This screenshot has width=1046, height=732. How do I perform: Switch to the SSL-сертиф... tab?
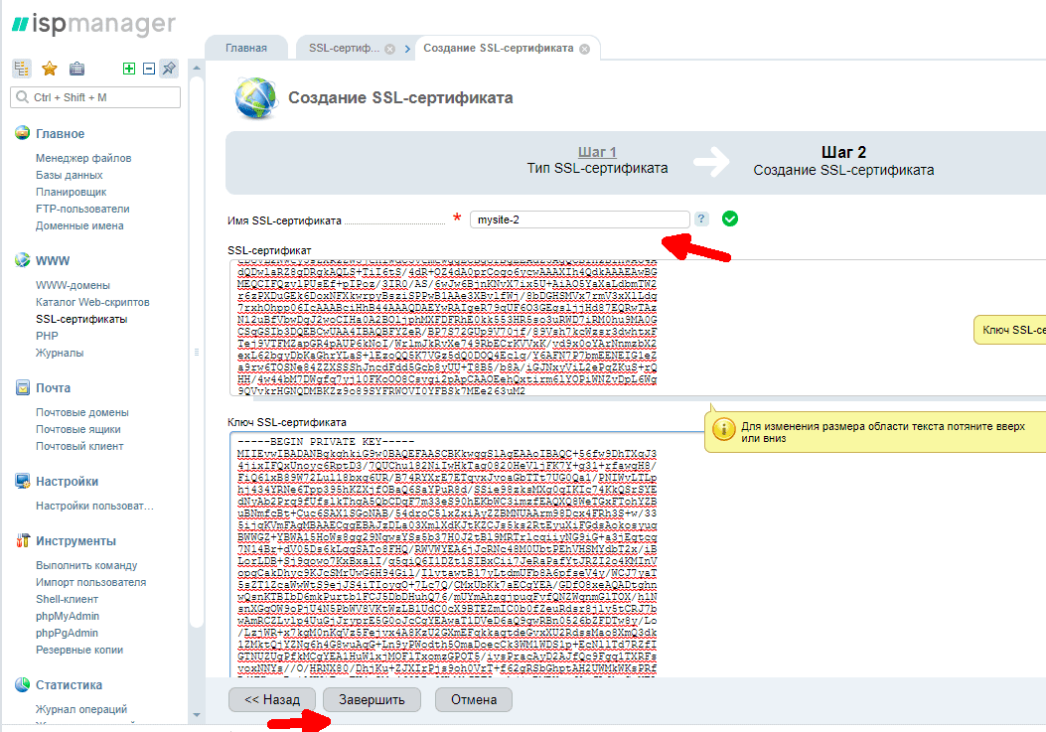pos(345,48)
